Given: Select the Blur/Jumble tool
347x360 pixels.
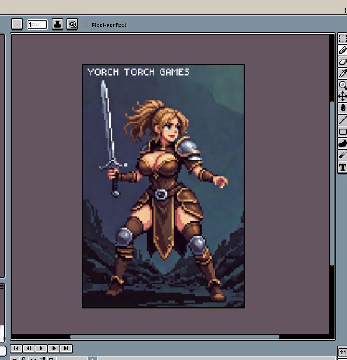Looking at the screenshot, I should click(342, 155).
